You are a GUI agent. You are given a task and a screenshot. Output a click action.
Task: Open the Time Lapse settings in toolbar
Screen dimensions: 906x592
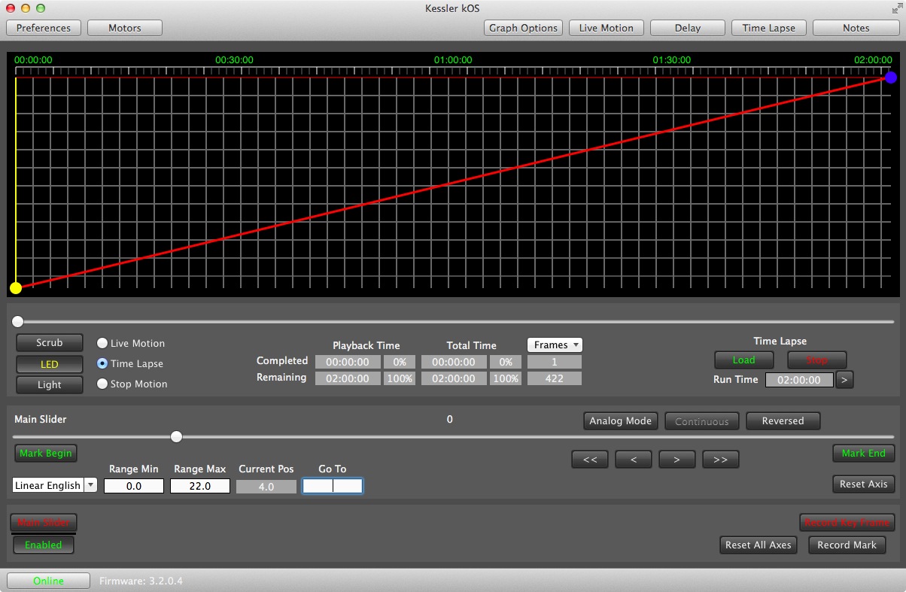(x=769, y=28)
